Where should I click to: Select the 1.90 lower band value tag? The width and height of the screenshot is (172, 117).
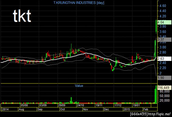pos(164,78)
